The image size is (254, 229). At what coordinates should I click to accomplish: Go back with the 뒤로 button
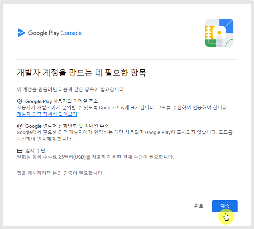click(x=199, y=206)
